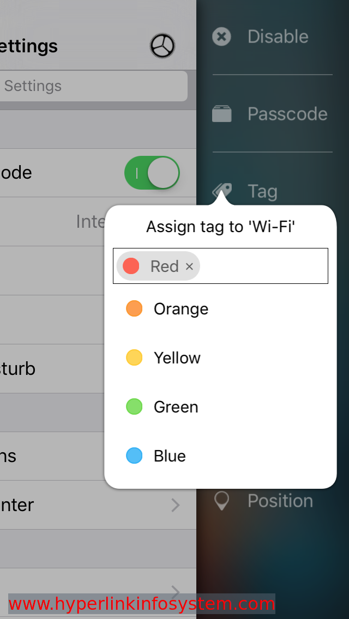The height and width of the screenshot is (619, 349).
Task: Click the red dot in the Red tag chip
Action: tap(131, 266)
